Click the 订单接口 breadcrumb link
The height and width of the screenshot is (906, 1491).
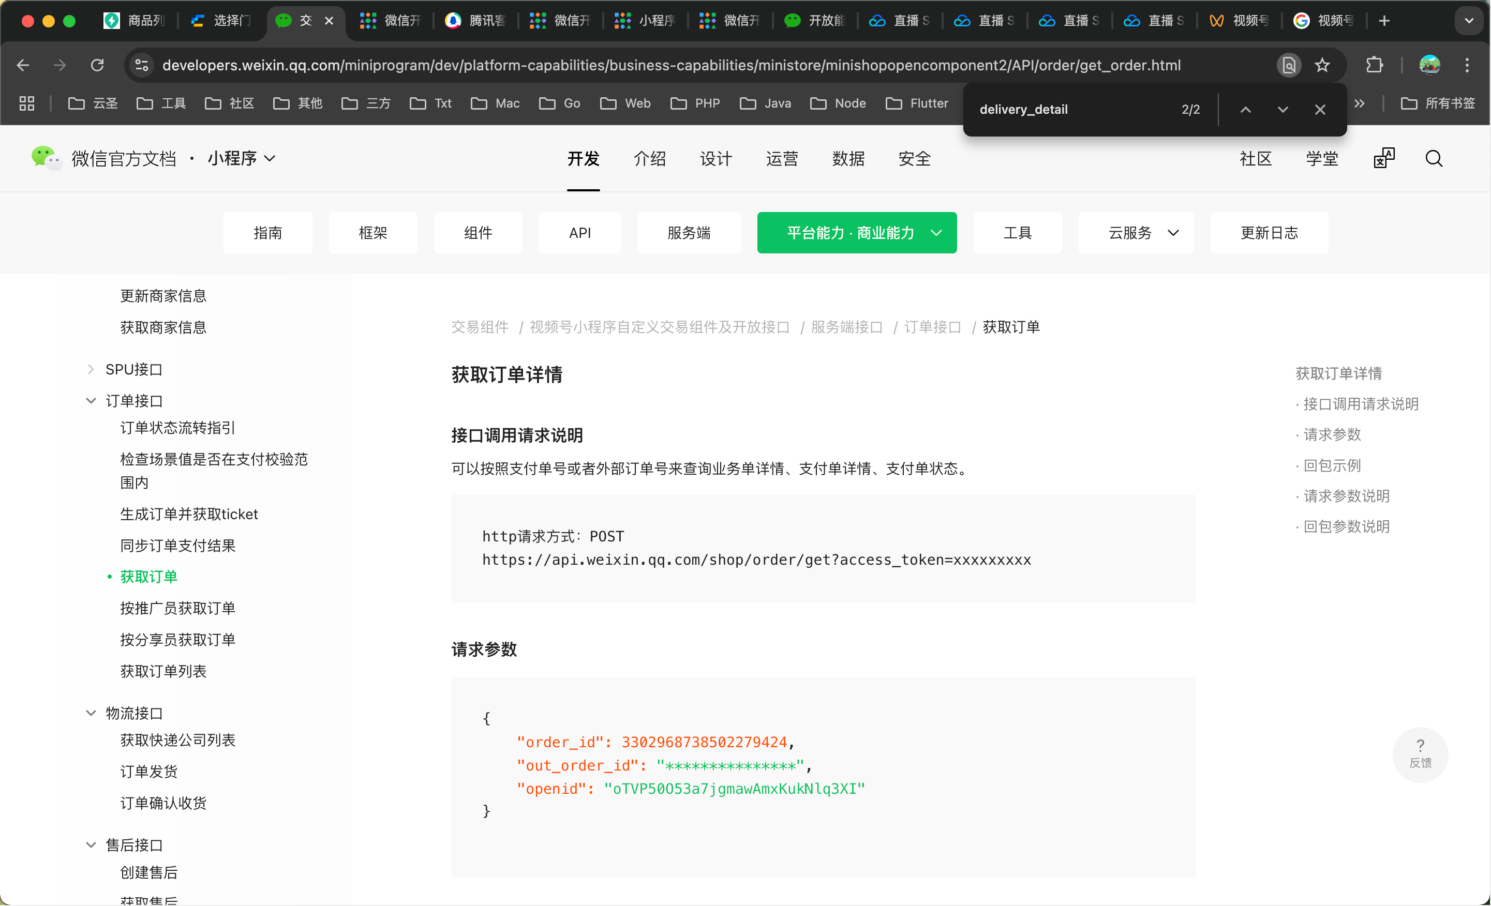click(x=932, y=327)
